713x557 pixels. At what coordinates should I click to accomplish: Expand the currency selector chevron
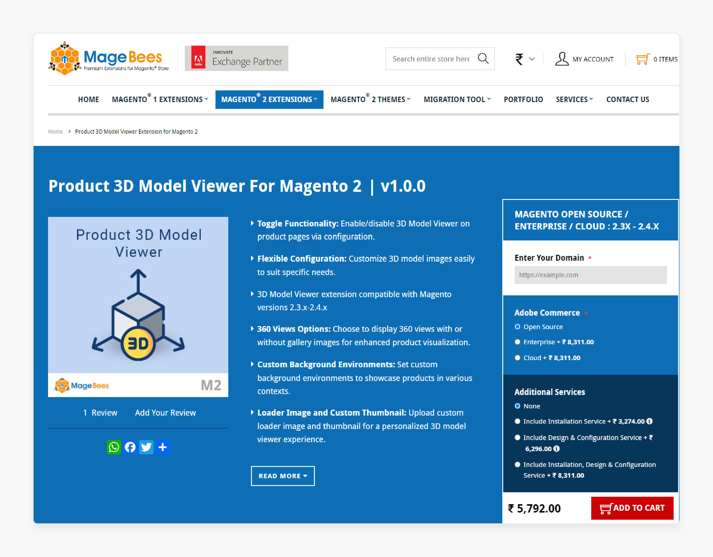coord(532,59)
